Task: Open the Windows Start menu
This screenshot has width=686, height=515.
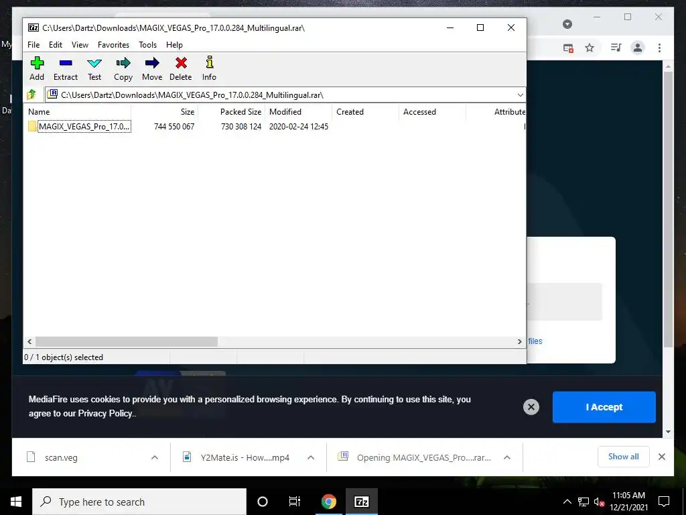Action: click(x=16, y=502)
